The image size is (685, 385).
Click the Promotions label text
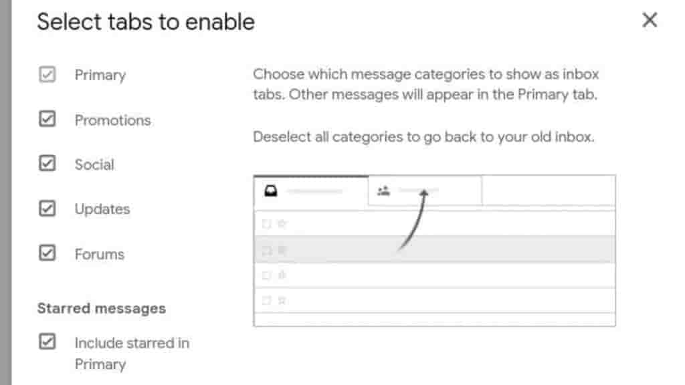pos(112,120)
